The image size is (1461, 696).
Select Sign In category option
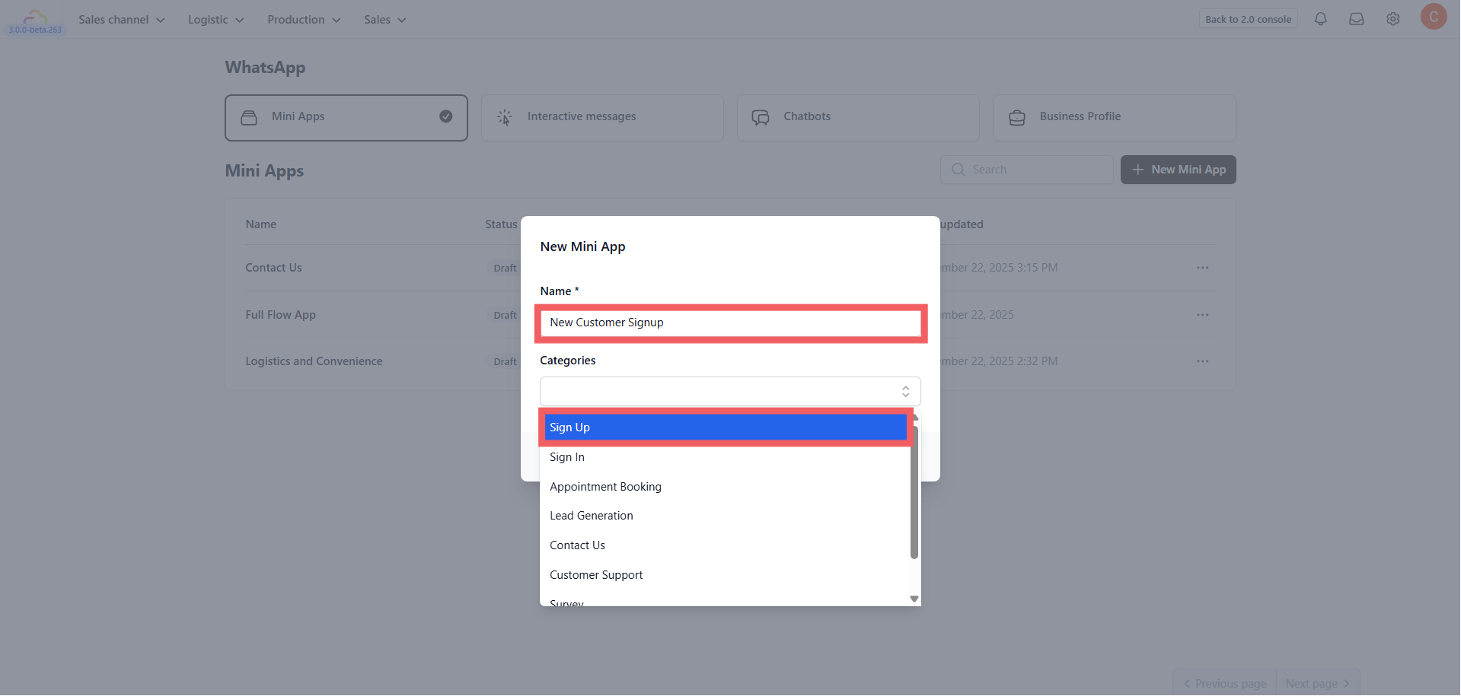[726, 457]
